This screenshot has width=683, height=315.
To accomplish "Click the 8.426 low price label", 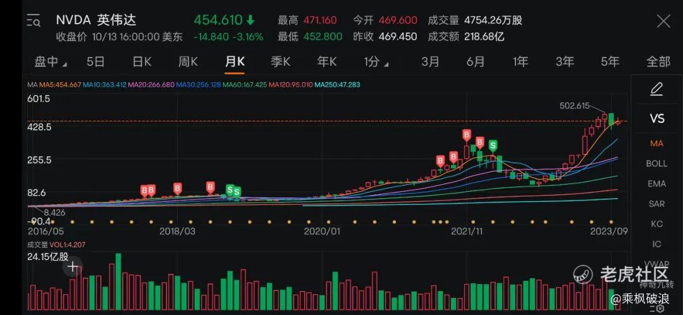I will (x=54, y=213).
